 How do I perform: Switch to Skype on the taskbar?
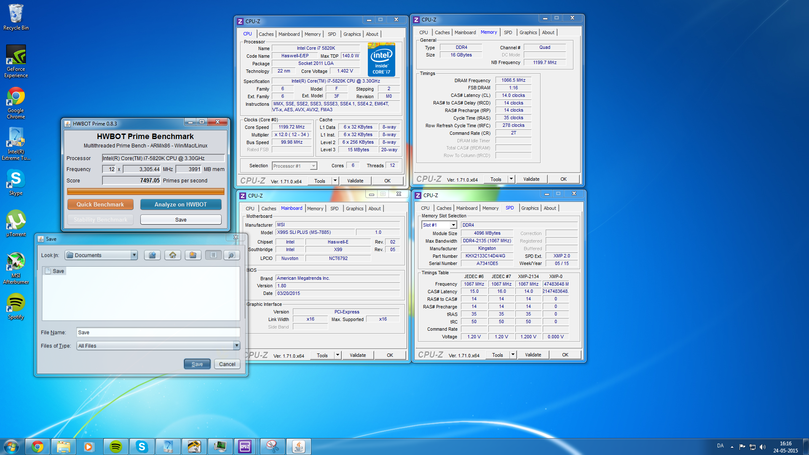[x=142, y=447]
